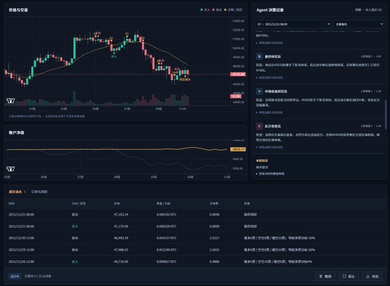Click the price cell 49,718.90
This screenshot has height=286, width=390.
(x=121, y=262)
